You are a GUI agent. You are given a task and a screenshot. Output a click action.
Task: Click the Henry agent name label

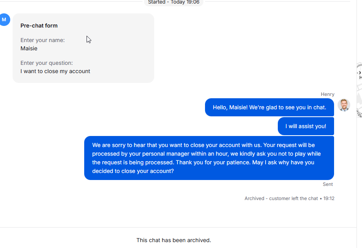click(x=327, y=94)
